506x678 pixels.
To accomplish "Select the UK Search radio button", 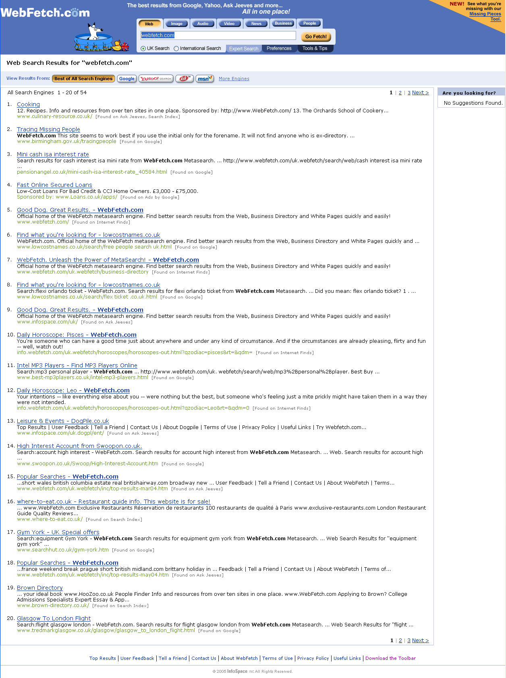I will (143, 48).
